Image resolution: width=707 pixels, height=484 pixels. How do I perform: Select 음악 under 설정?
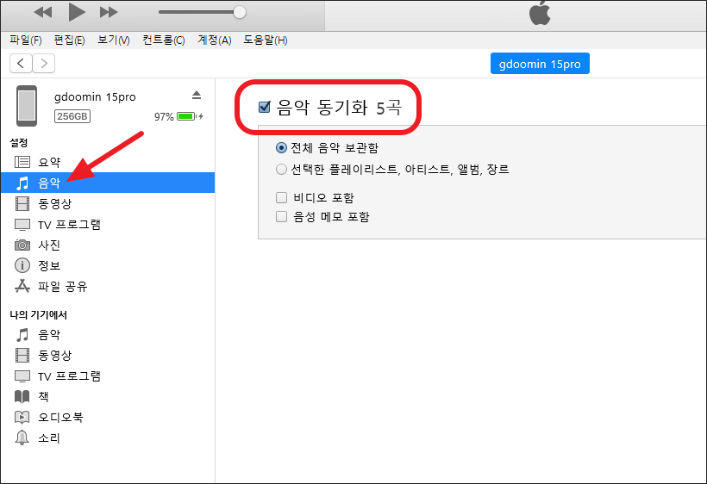coord(107,183)
